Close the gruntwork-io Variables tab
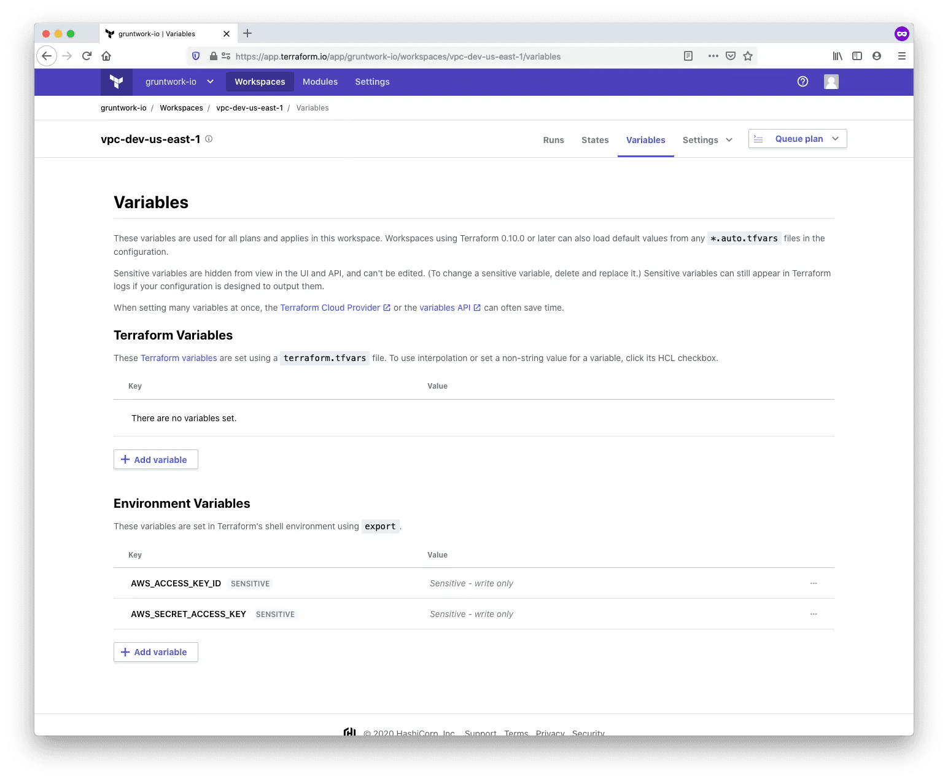This screenshot has height=781, width=948. tap(227, 34)
